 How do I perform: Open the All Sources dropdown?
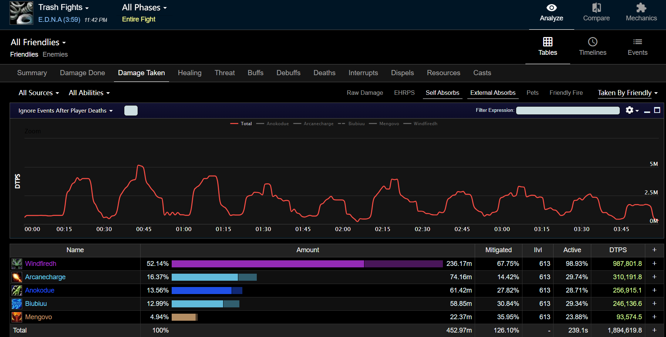click(39, 93)
